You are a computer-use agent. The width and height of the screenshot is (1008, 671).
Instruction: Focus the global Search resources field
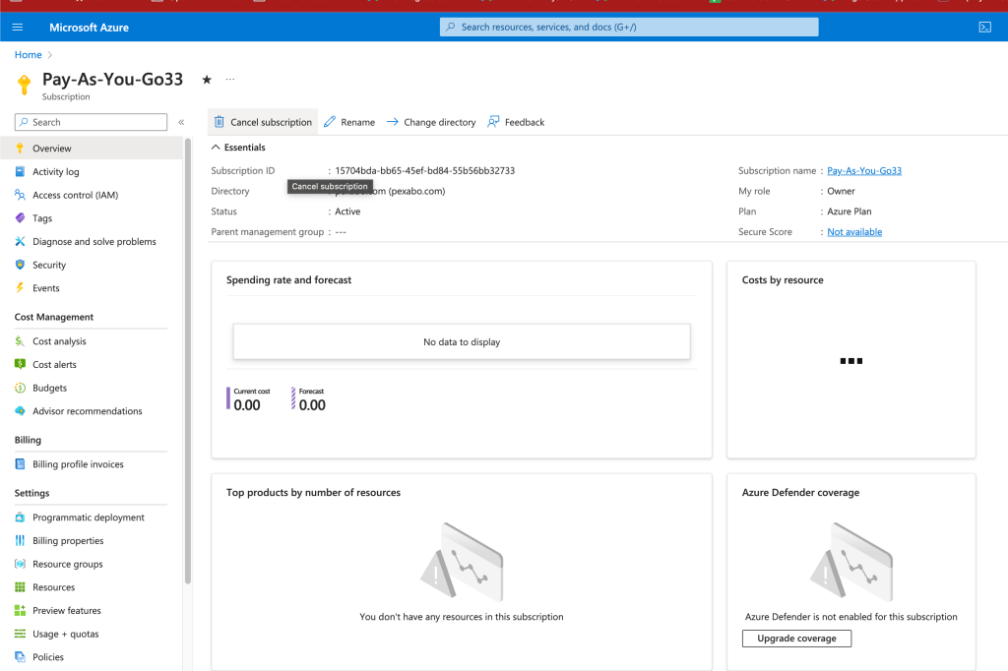(629, 27)
